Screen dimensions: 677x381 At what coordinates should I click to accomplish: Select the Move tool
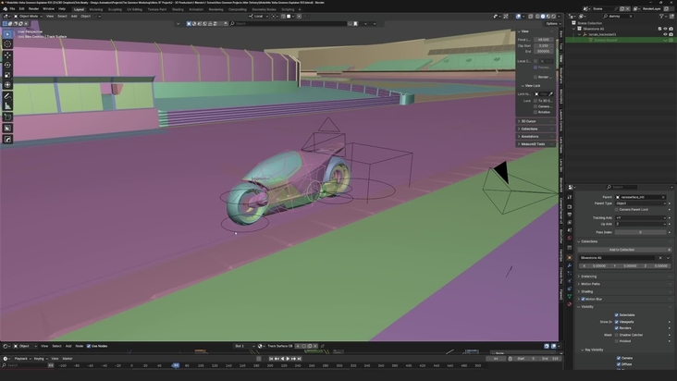7,55
